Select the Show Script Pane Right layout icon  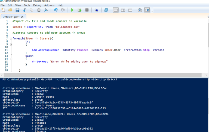pyautogui.click(x=123, y=10)
